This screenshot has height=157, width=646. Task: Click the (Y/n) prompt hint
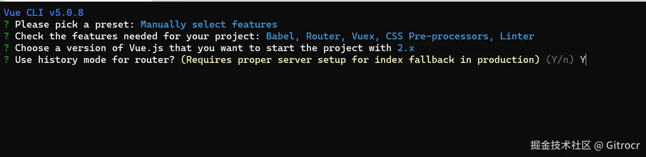[560, 60]
